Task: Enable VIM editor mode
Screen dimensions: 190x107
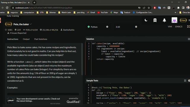Action: pos(170,26)
